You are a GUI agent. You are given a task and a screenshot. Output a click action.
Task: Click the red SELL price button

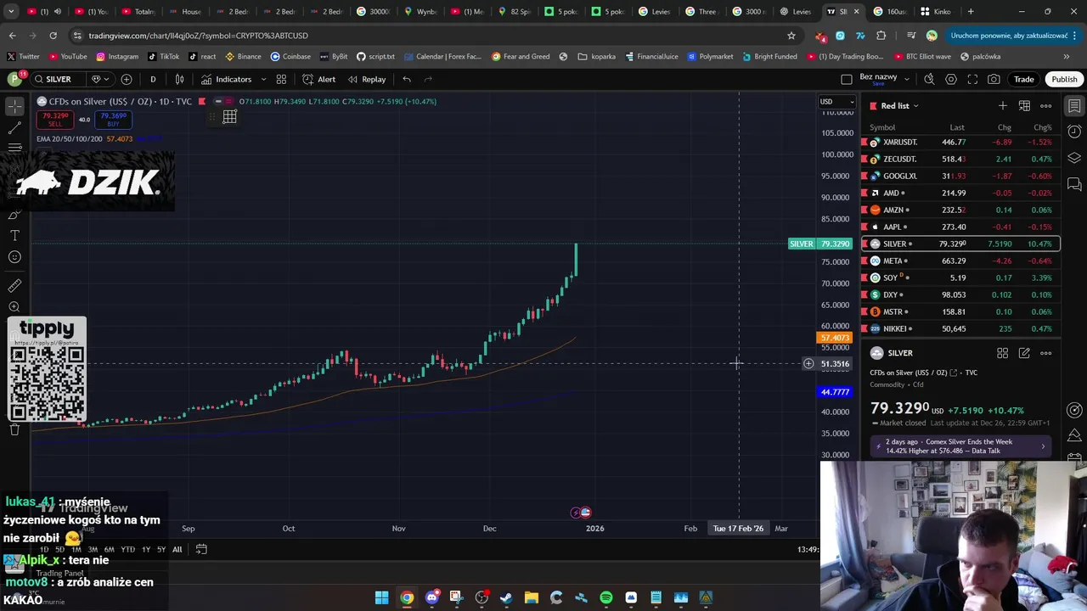[x=55, y=119]
